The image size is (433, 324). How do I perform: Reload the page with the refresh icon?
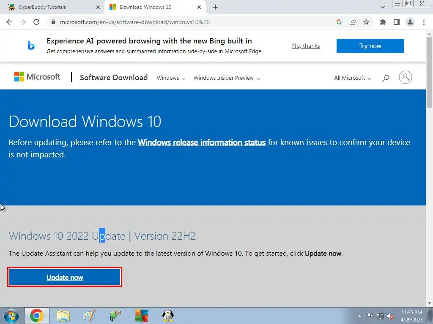pyautogui.click(x=36, y=22)
